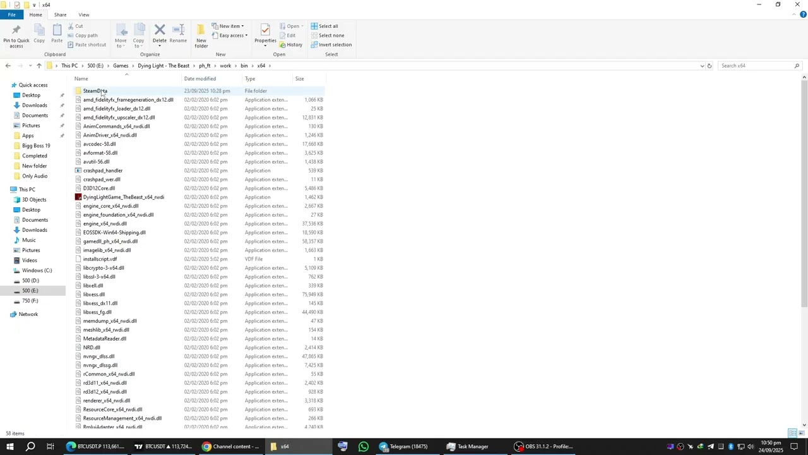The image size is (808, 455).
Task: Open Windows (C:) drive in sidebar
Action: click(x=37, y=270)
